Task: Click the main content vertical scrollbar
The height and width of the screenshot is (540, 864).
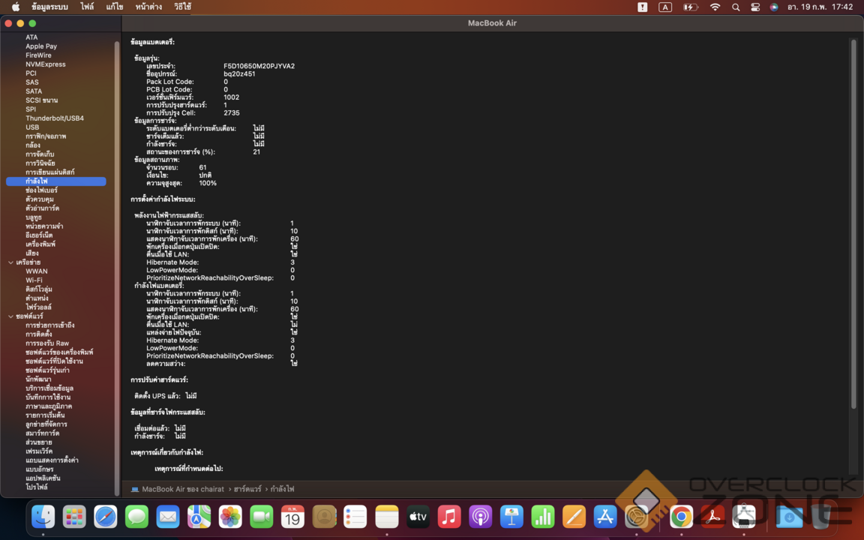Action: click(x=853, y=225)
